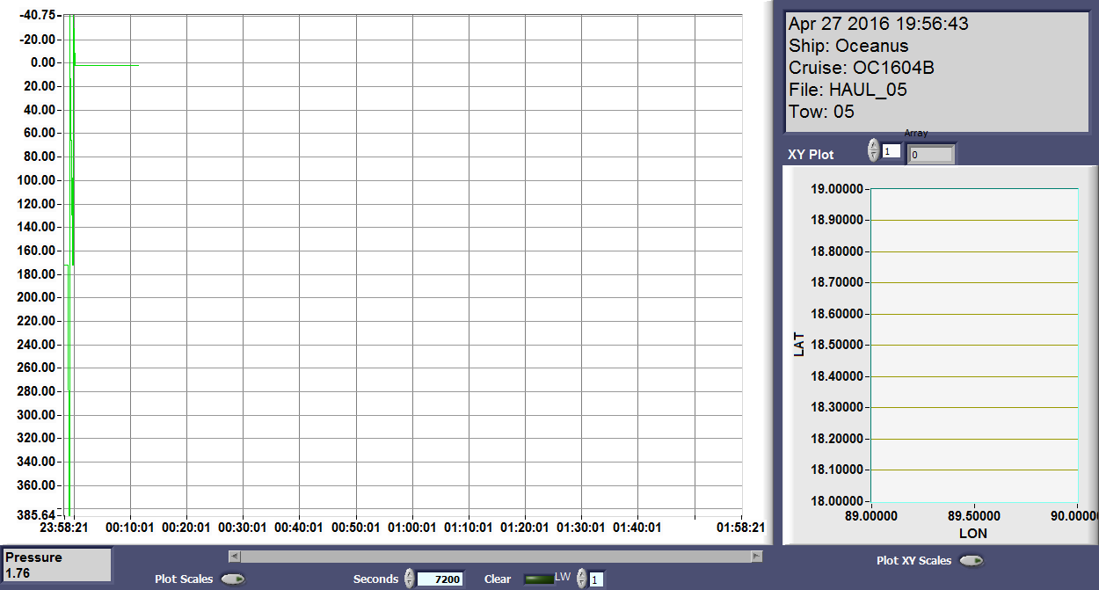The width and height of the screenshot is (1099, 590).
Task: Click the LAT axis value 19.00000
Action: coord(836,189)
